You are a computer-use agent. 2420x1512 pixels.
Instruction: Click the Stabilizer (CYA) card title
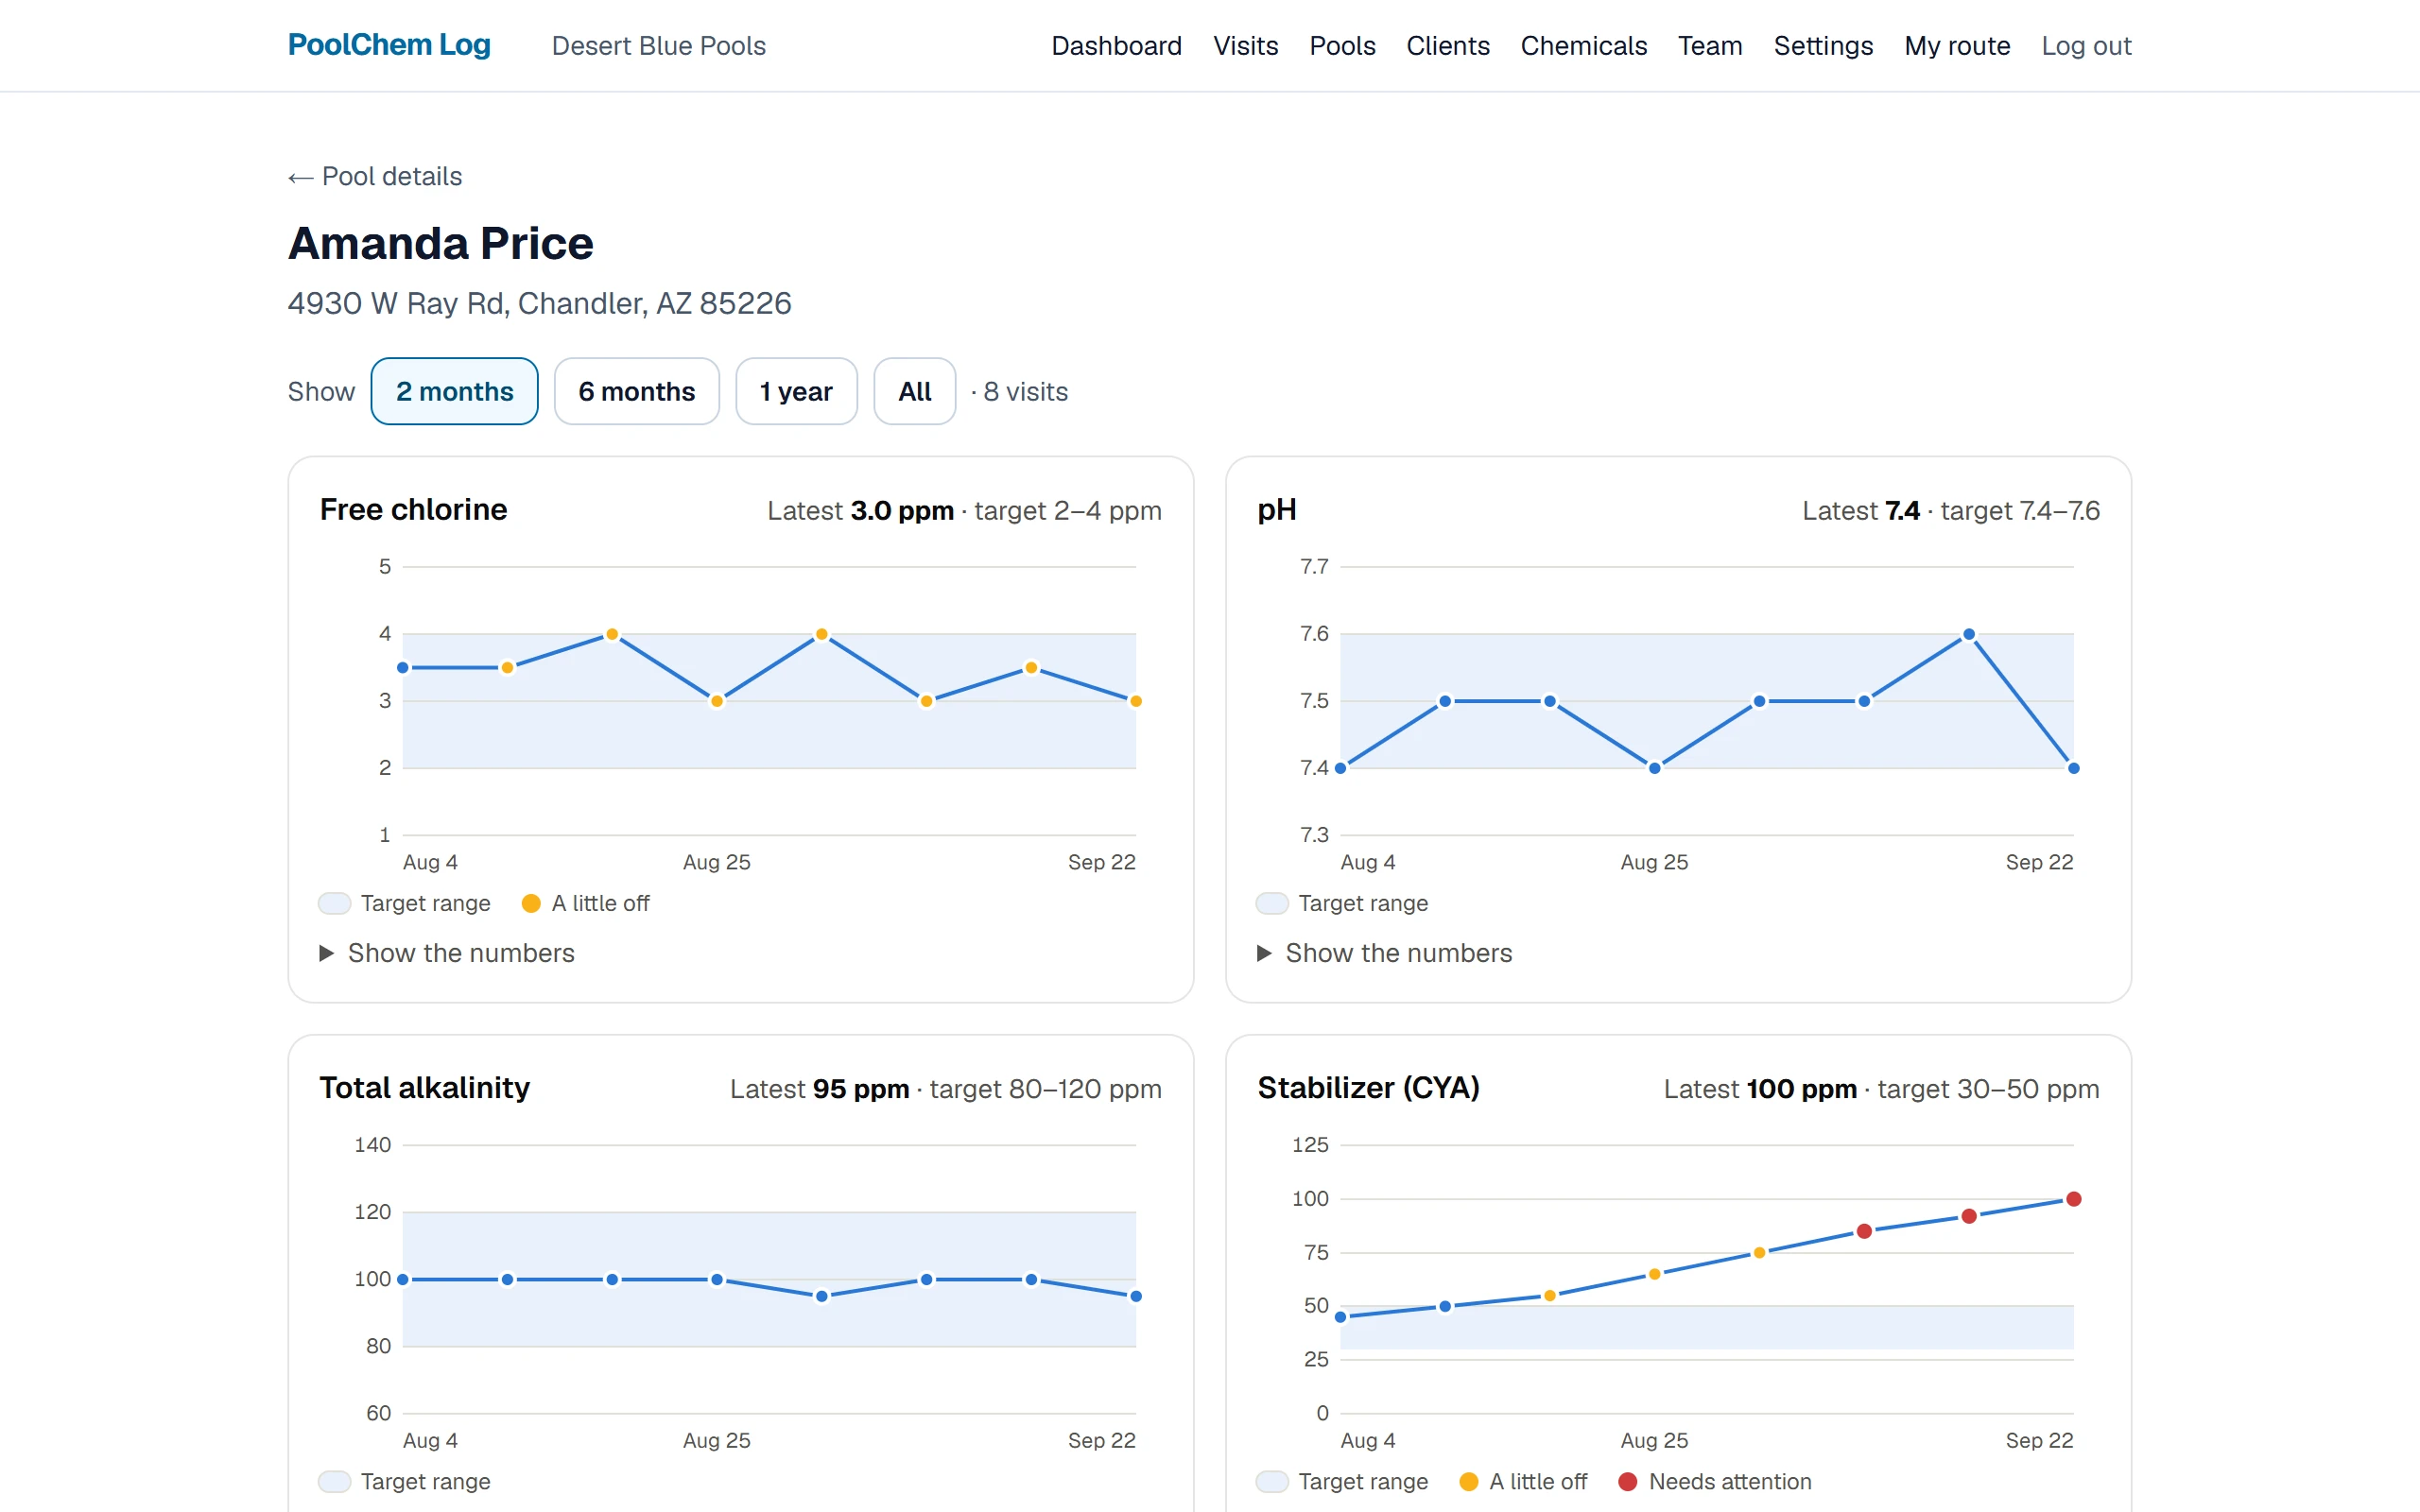[1368, 1088]
